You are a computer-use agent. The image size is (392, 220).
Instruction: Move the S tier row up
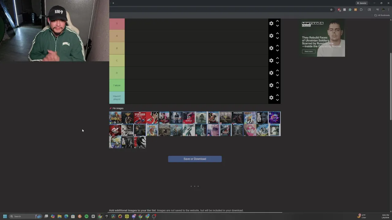click(x=277, y=21)
